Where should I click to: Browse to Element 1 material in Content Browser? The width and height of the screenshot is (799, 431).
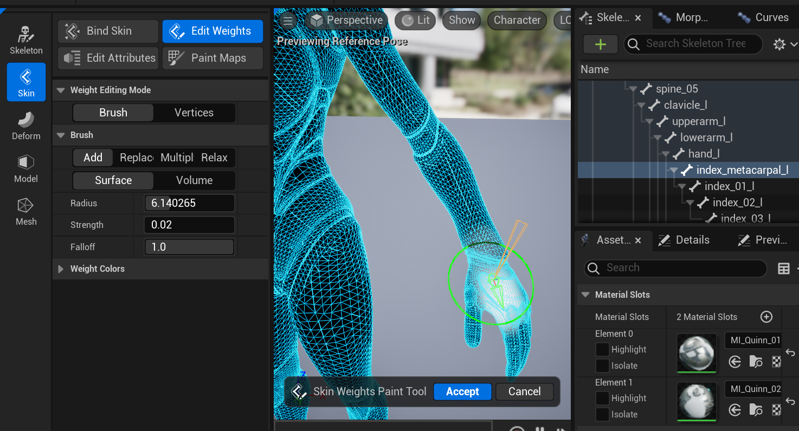tap(756, 410)
